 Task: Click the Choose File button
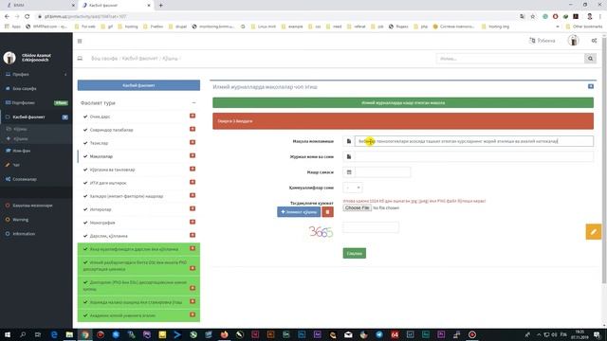[357, 207]
